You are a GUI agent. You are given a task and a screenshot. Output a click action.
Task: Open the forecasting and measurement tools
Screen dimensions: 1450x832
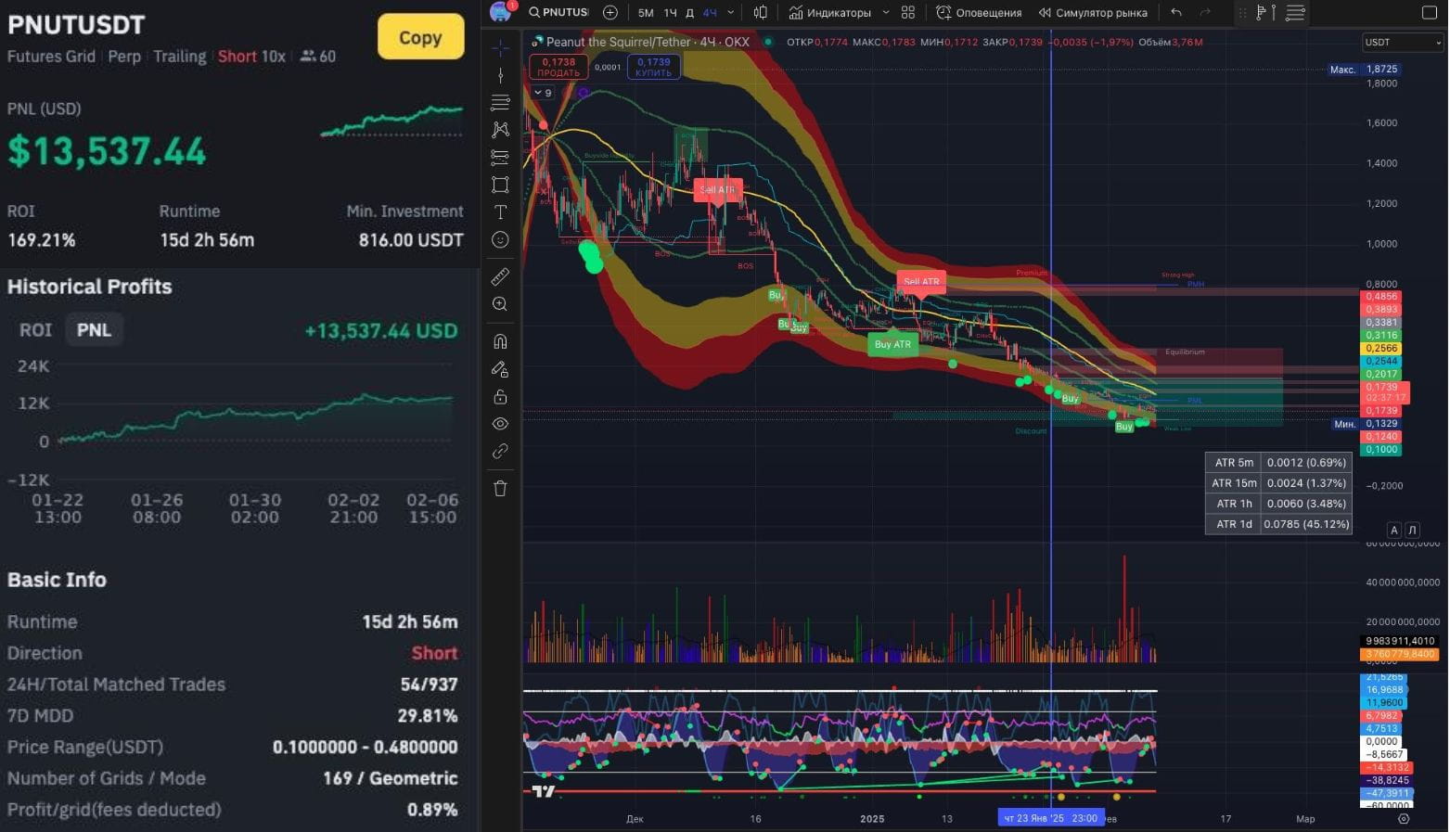click(x=500, y=157)
